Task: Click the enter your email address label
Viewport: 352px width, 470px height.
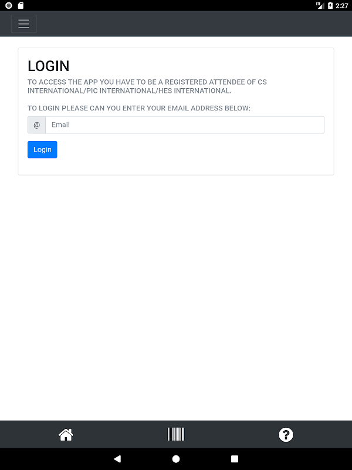Action: click(x=139, y=108)
